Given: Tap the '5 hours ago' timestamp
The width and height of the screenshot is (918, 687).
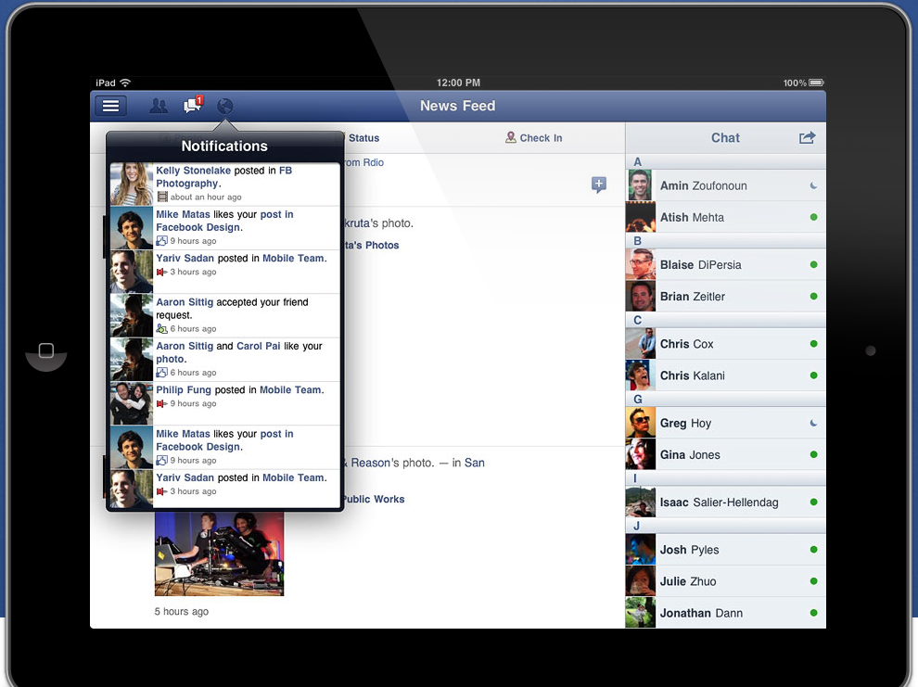Looking at the screenshot, I should point(182,612).
